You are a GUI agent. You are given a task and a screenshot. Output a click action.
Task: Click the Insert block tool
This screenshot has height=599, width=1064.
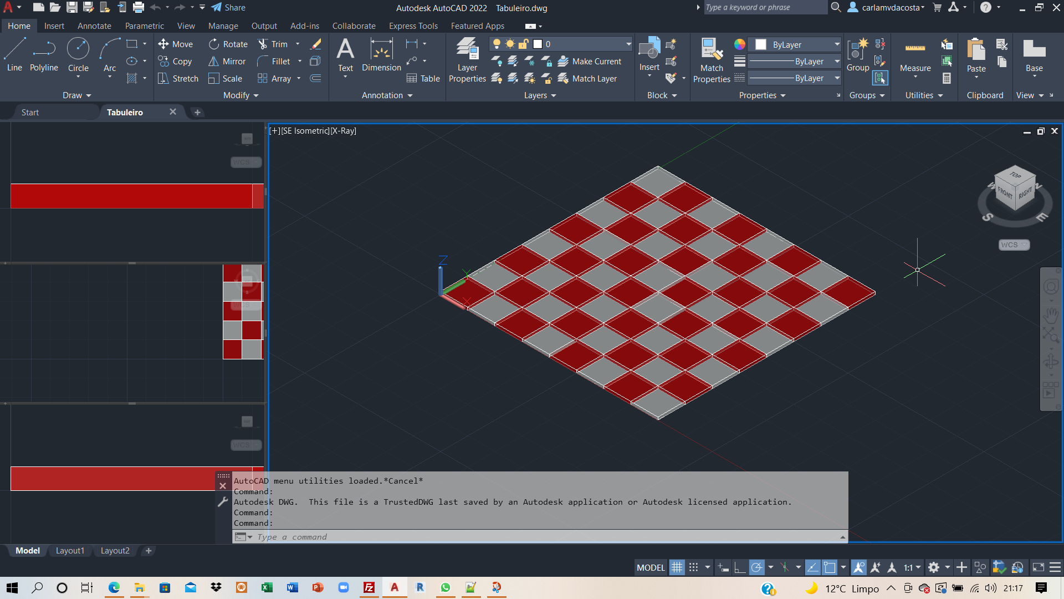(x=649, y=54)
